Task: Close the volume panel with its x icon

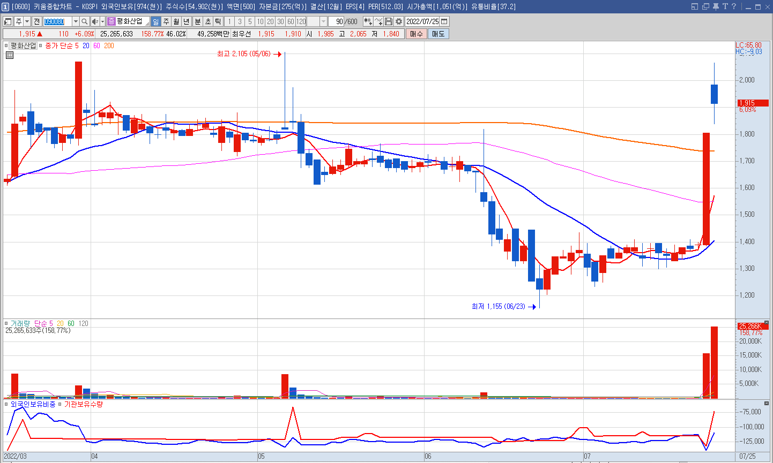Action: pyautogui.click(x=767, y=322)
